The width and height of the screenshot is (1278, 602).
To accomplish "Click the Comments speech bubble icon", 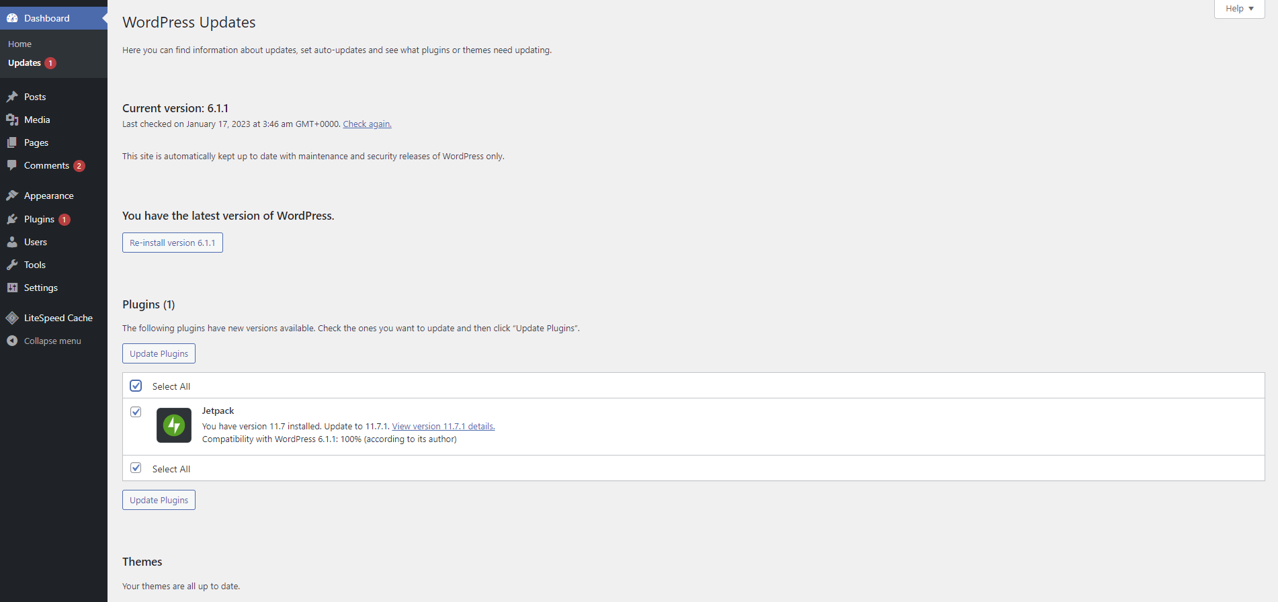I will tap(12, 165).
